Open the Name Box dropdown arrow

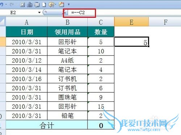(39, 13)
